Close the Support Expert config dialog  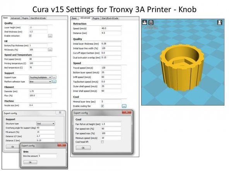[60, 112]
